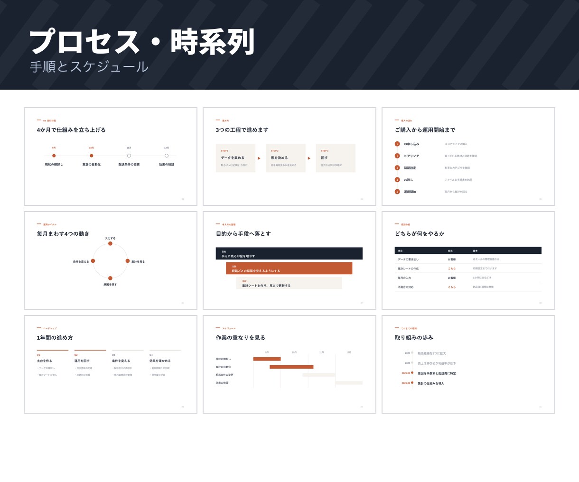Click the 2025 '売上は伸びるが利益率が低下' entry
579x482 pixels.
click(437, 363)
